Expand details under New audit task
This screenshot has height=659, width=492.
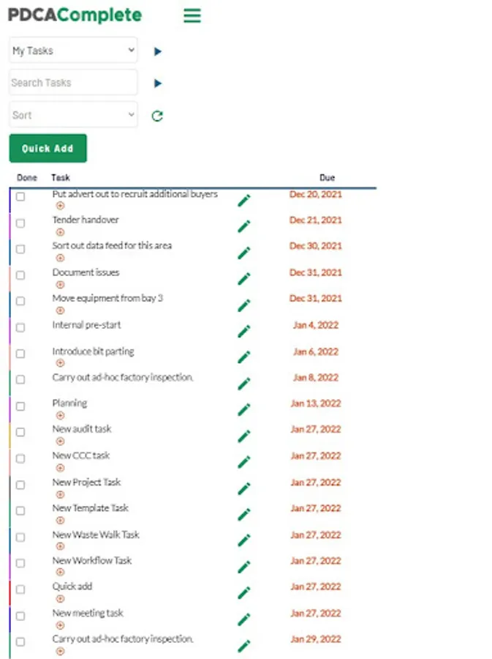point(60,442)
